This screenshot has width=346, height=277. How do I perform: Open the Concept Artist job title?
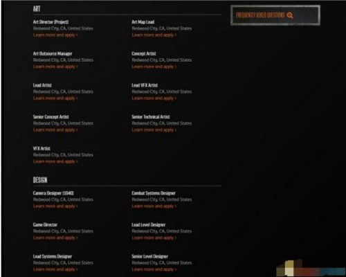pyautogui.click(x=144, y=53)
